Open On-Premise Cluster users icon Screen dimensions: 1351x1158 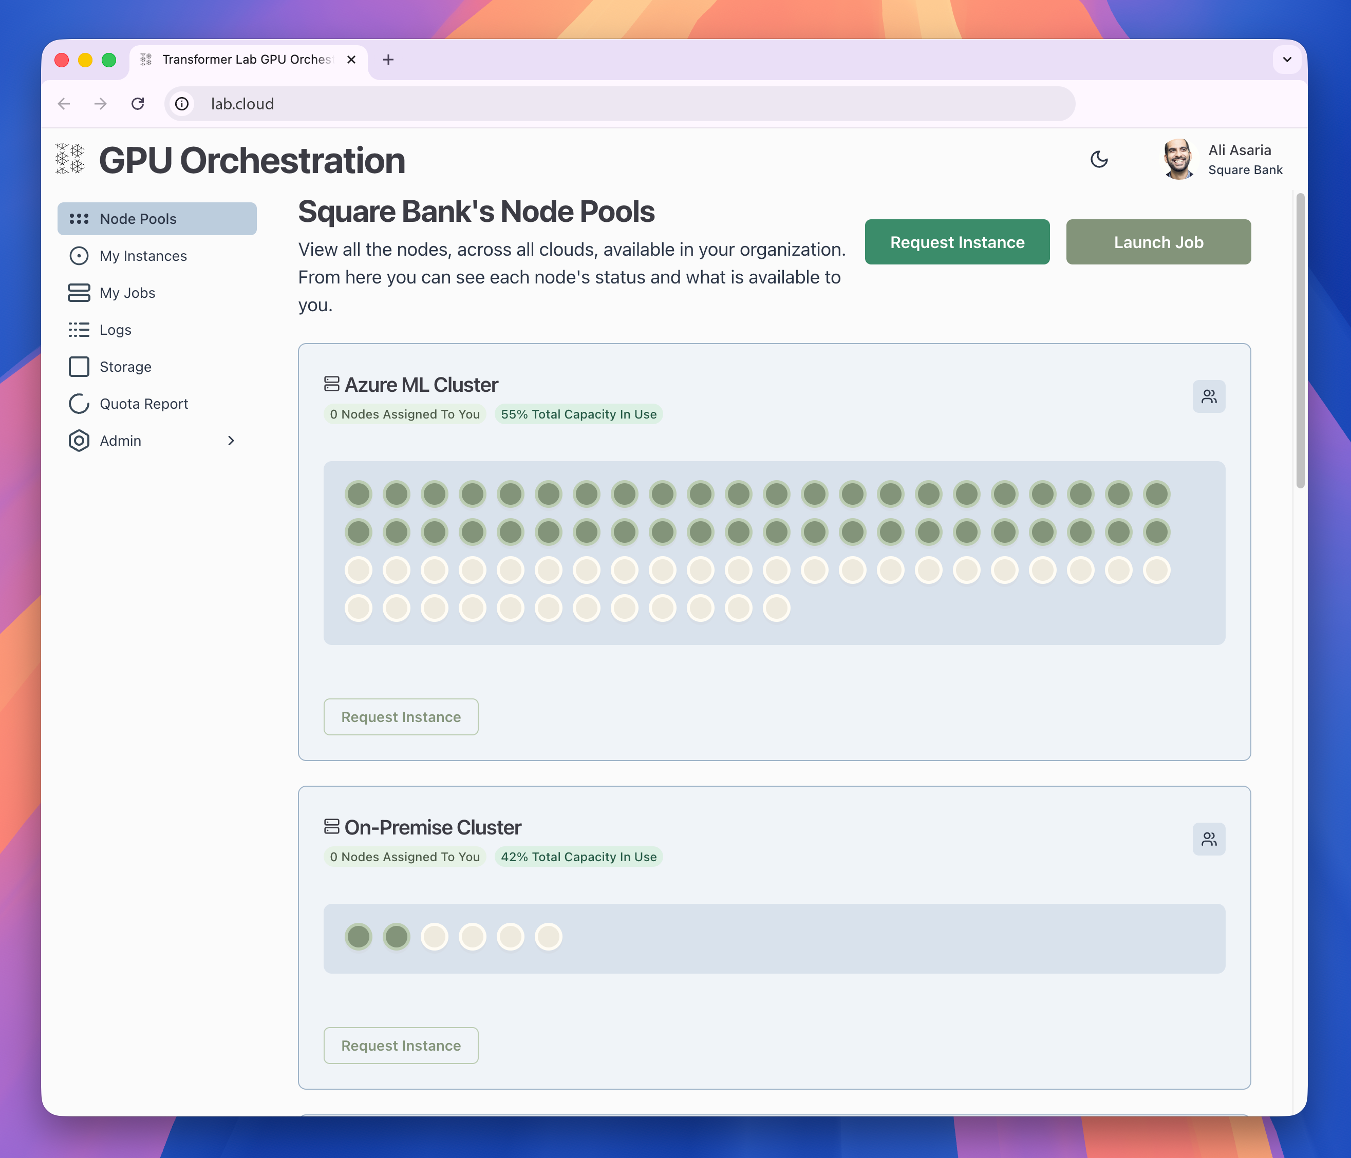[x=1208, y=839]
